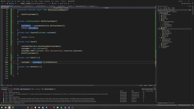This screenshot has height=109, width=194.
Task: Toggle the Errors filter in Error List
Action: tap(16, 89)
